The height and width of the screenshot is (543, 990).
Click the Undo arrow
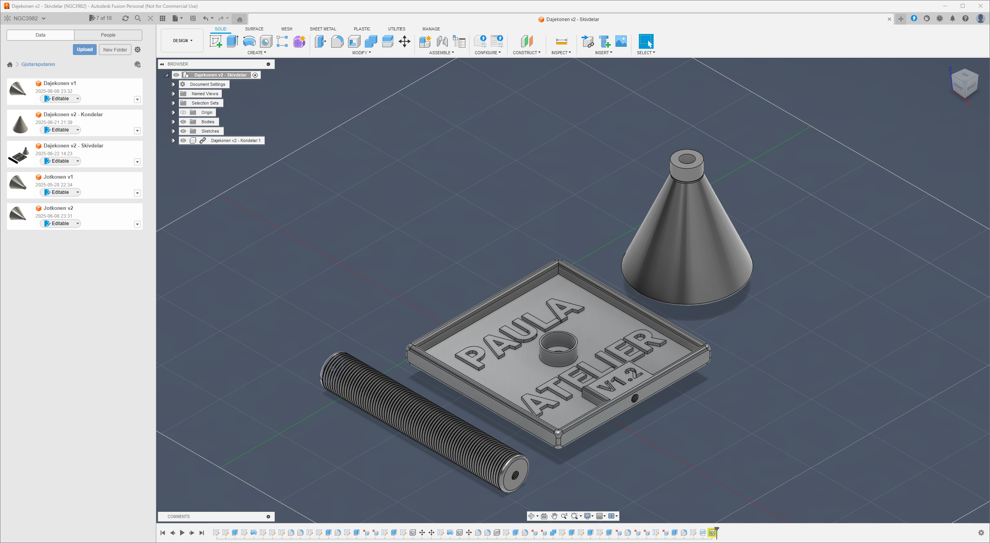205,18
